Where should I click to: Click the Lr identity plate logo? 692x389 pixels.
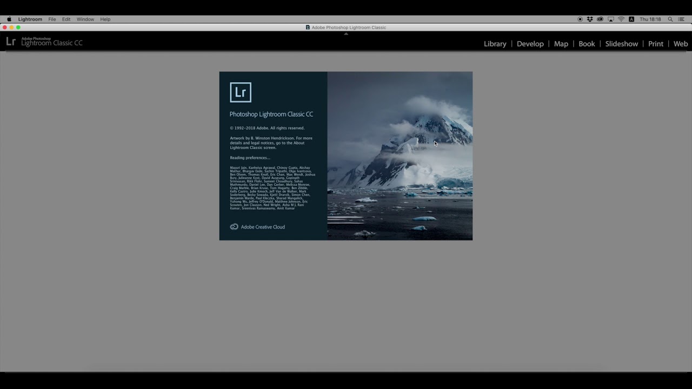coord(11,42)
